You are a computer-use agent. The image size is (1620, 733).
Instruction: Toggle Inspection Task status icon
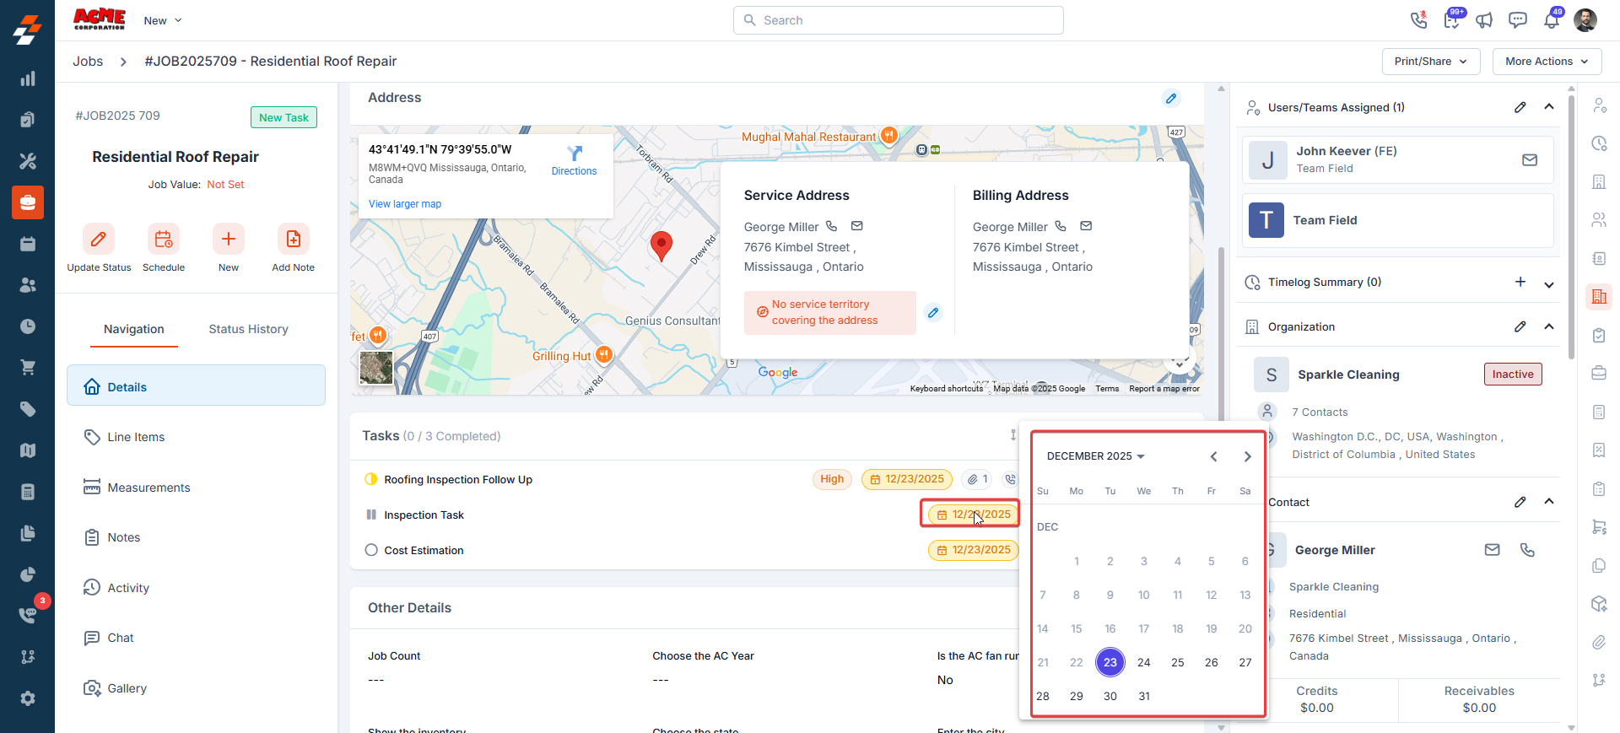[x=371, y=515]
